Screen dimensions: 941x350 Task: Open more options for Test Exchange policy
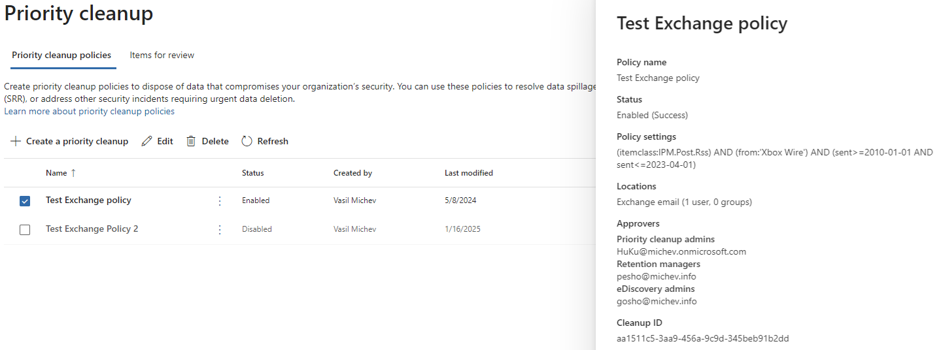tap(220, 200)
